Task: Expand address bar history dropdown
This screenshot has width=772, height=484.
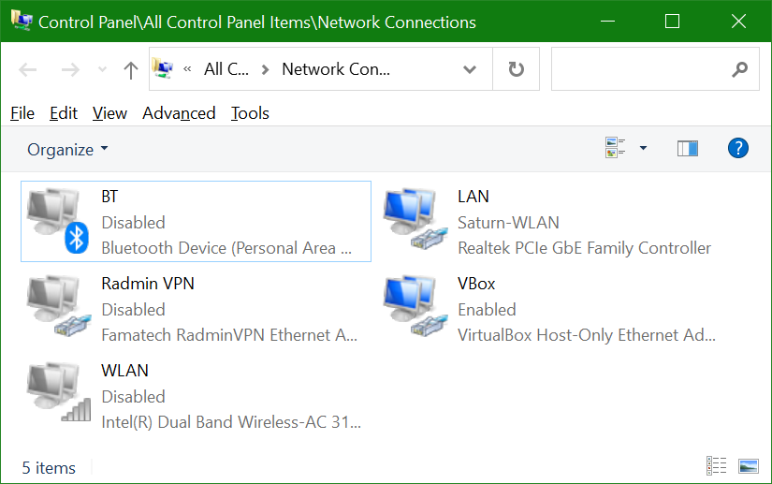Action: coord(470,69)
